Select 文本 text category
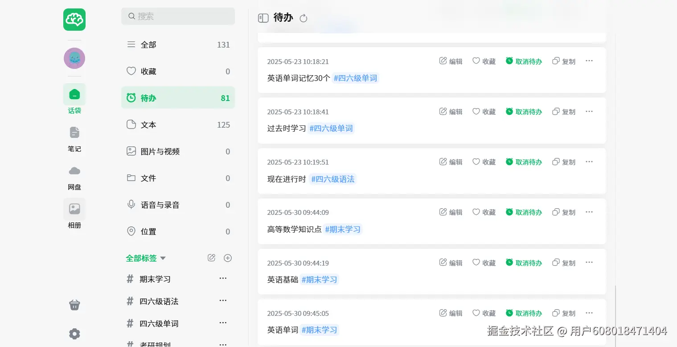Screen dimensions: 677x347 (x=178, y=125)
